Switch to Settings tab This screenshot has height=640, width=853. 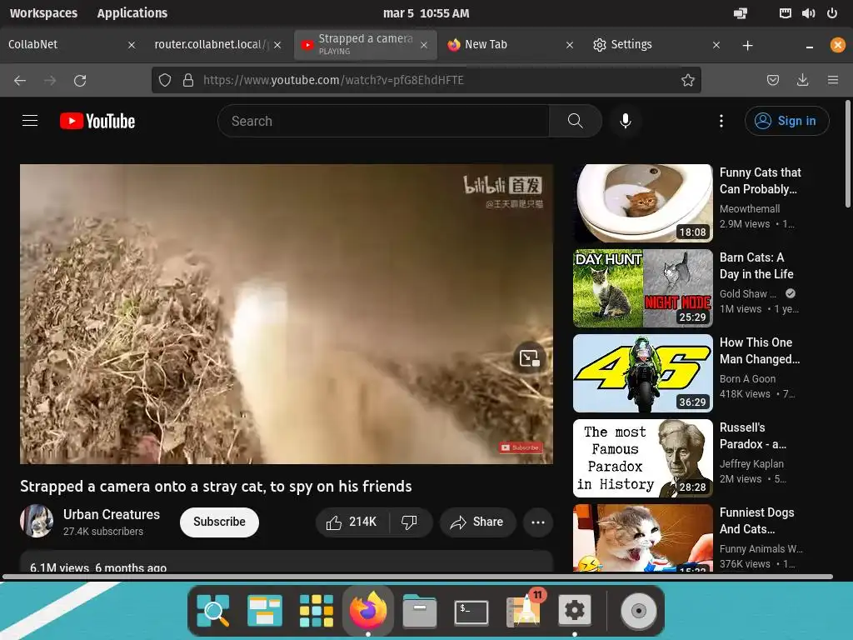[656, 45]
